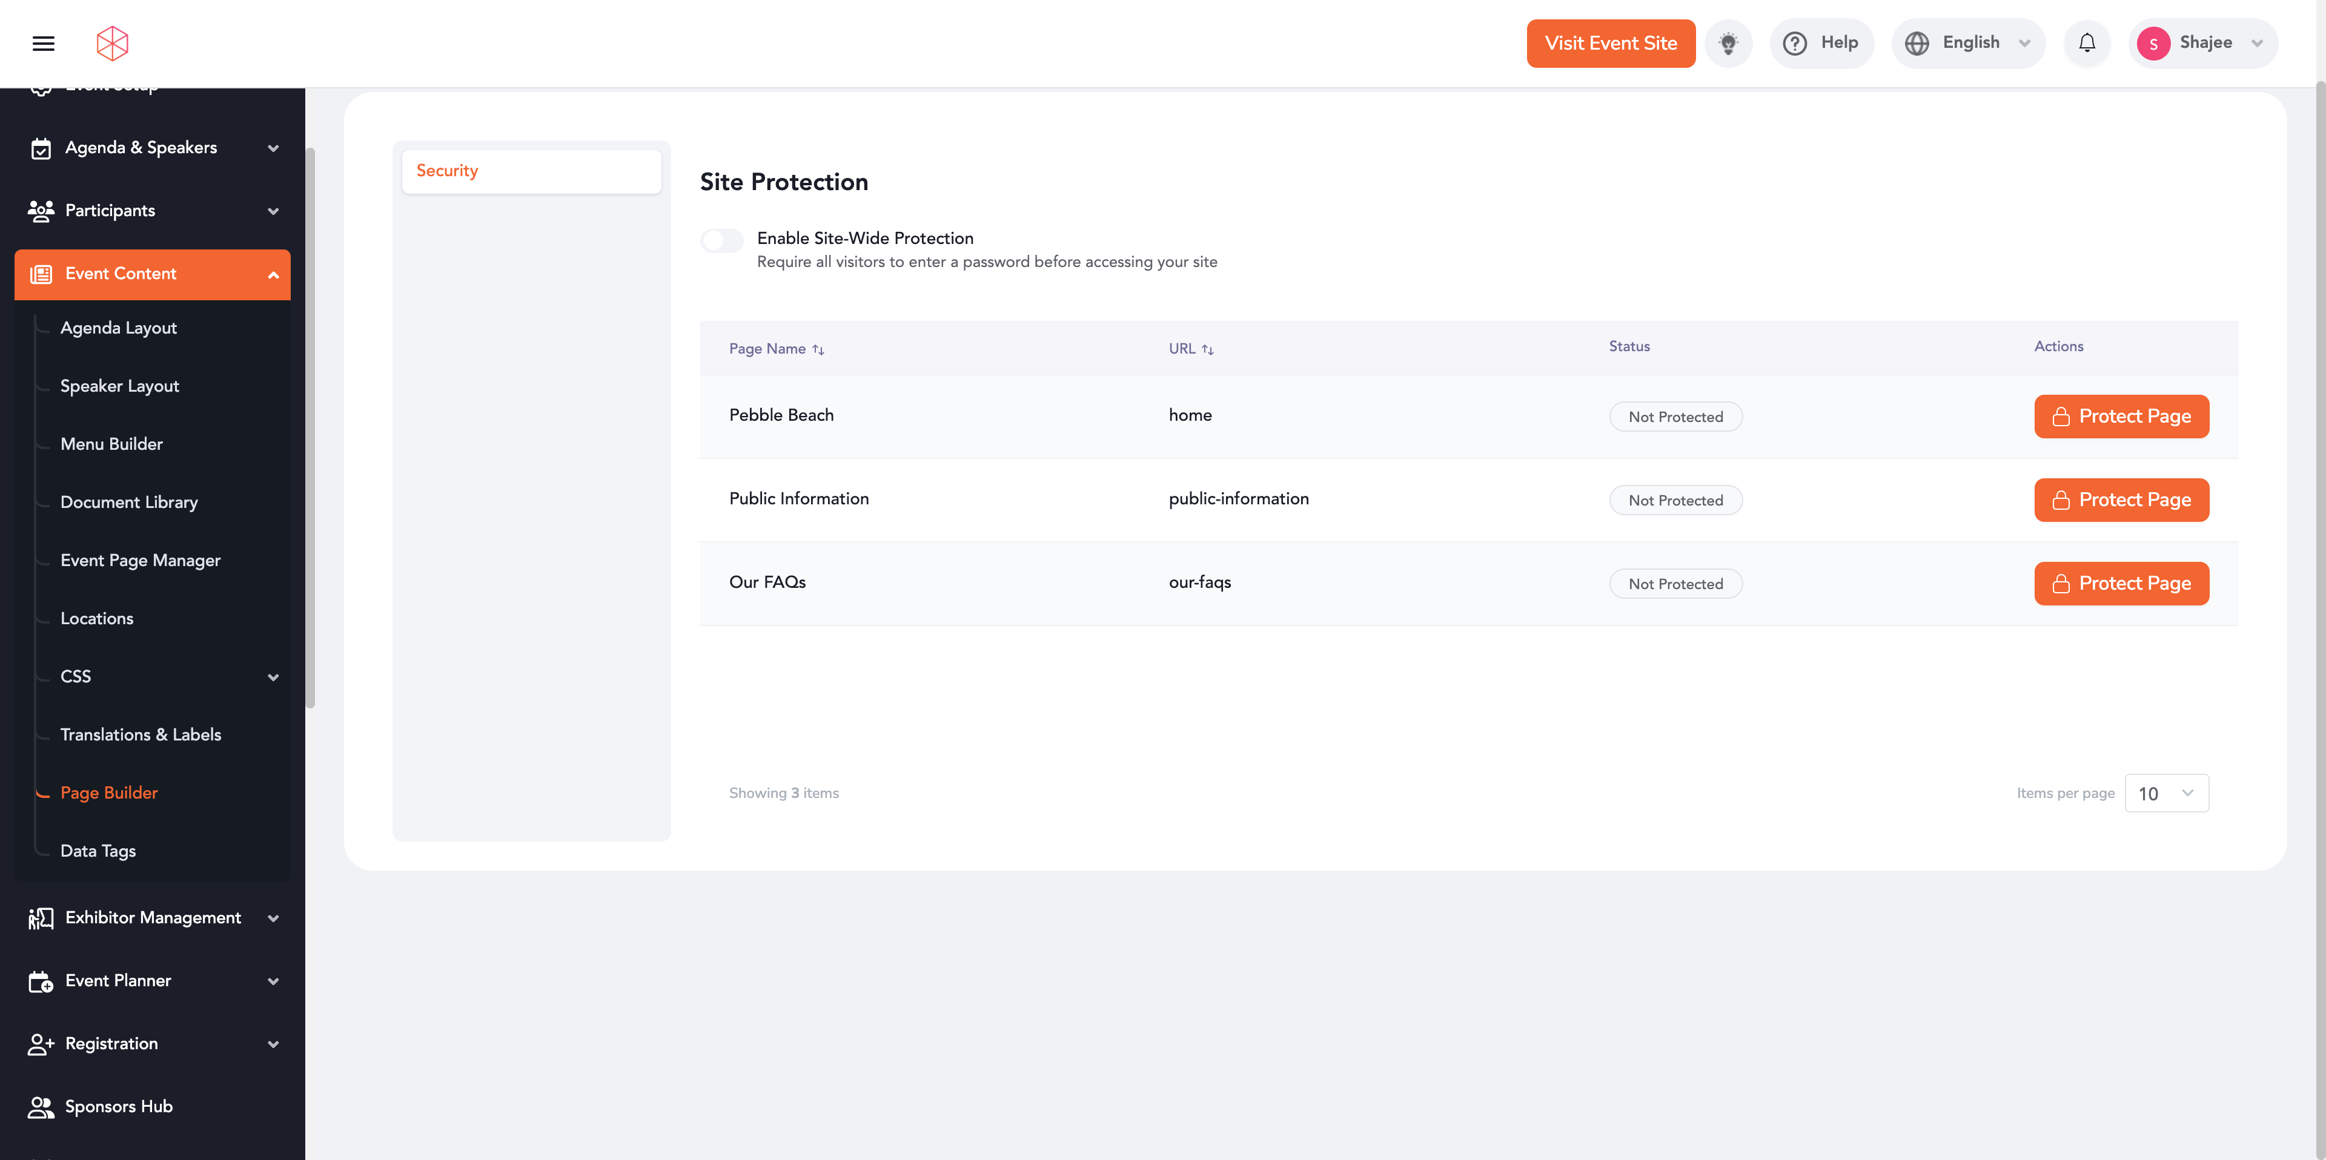Image resolution: width=2326 pixels, height=1160 pixels.
Task: Open the English language dropdown
Action: (1969, 44)
